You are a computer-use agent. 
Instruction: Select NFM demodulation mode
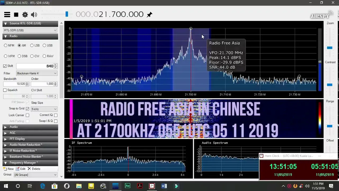6,46
